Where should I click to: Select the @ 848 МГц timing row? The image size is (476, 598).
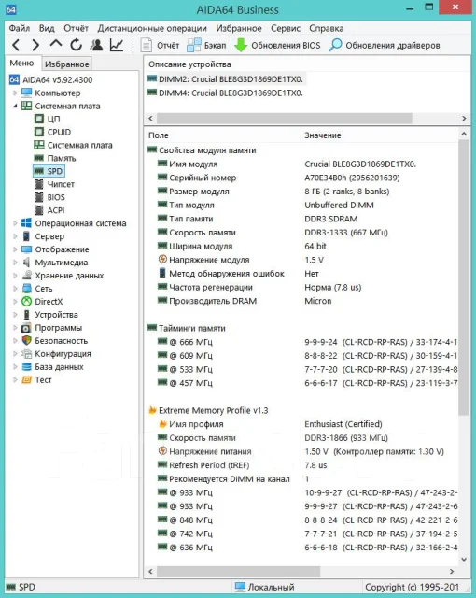click(x=301, y=520)
